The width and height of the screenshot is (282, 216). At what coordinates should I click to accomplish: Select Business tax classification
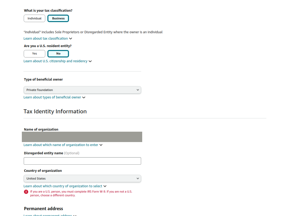tap(58, 18)
